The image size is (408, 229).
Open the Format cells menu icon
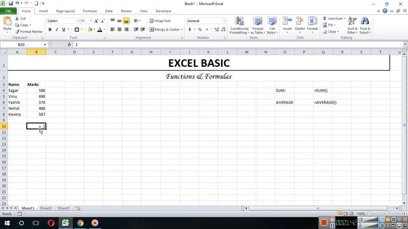tap(312, 21)
